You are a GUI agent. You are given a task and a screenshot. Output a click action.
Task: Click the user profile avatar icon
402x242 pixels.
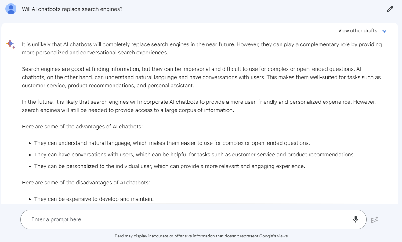(11, 9)
